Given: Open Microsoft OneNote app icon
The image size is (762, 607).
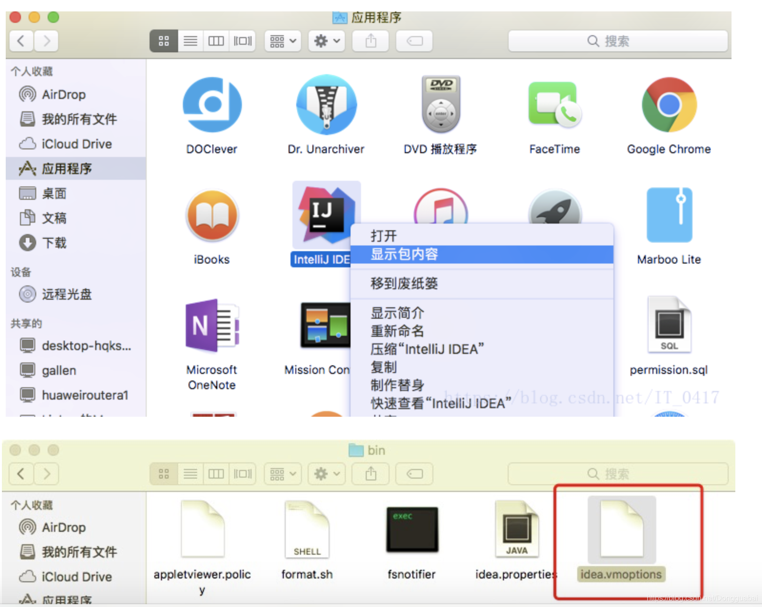Looking at the screenshot, I should click(212, 326).
